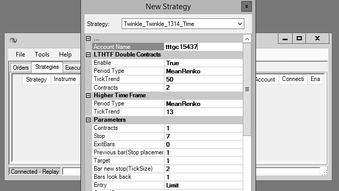Click the window resize grip in status bar
This screenshot has width=339, height=191.
(324, 172)
